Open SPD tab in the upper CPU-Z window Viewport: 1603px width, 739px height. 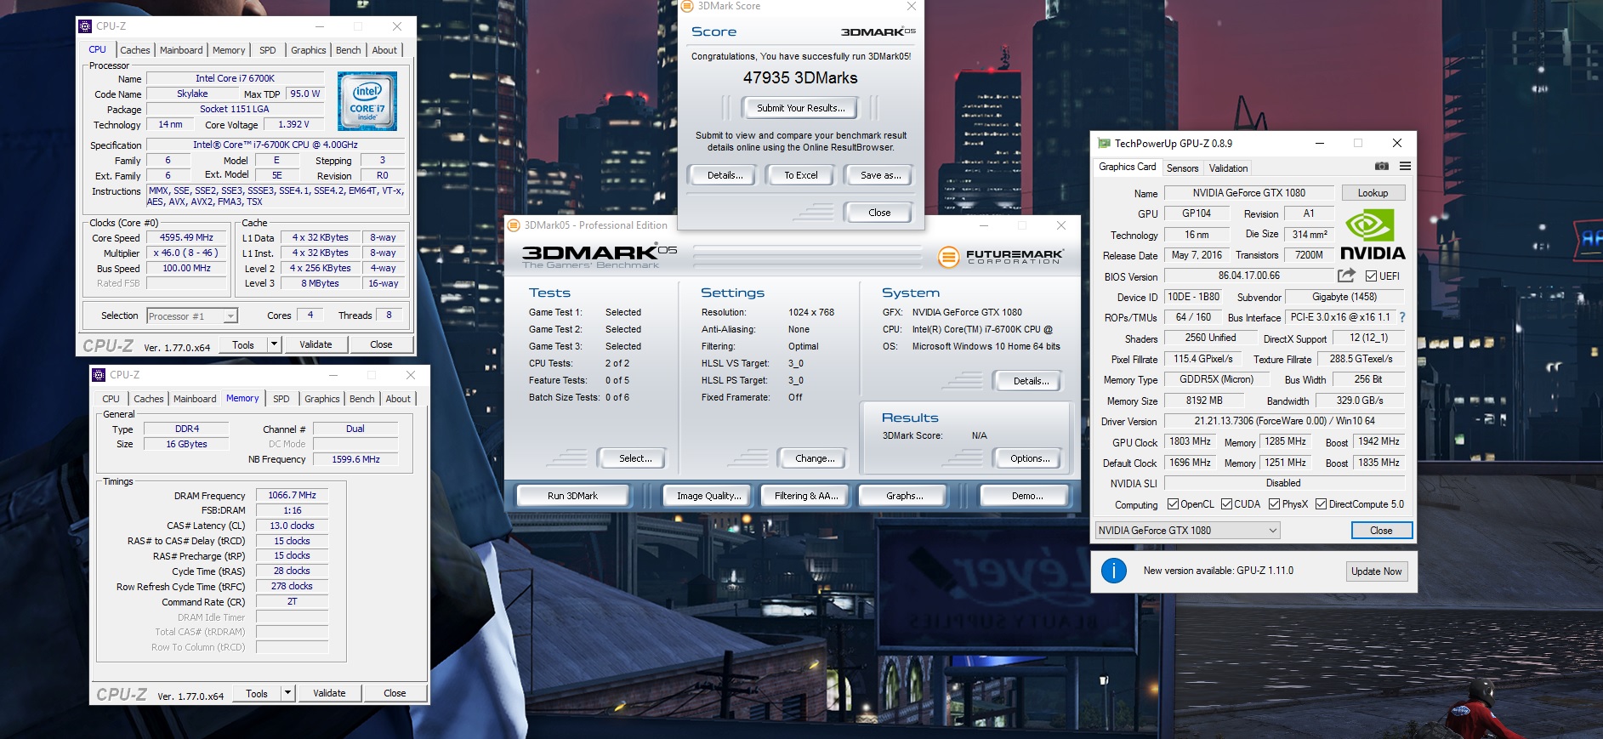[267, 50]
